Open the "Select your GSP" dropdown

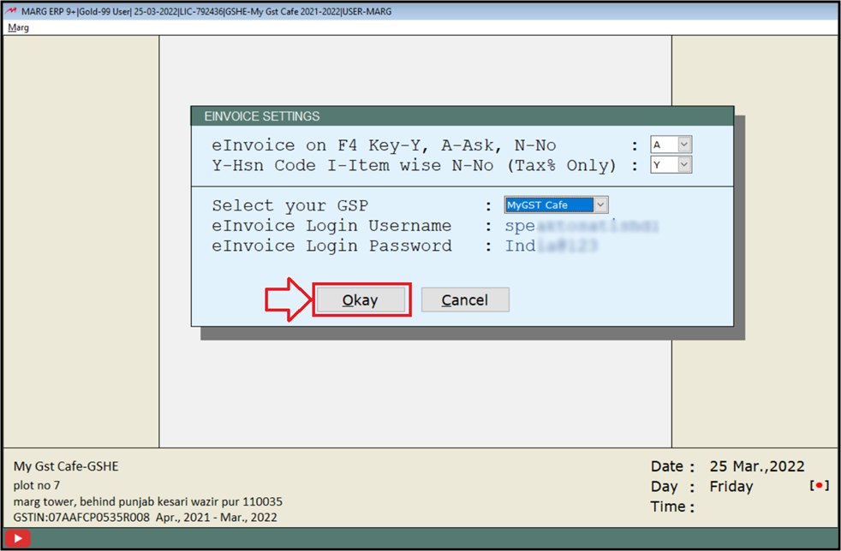click(x=600, y=204)
